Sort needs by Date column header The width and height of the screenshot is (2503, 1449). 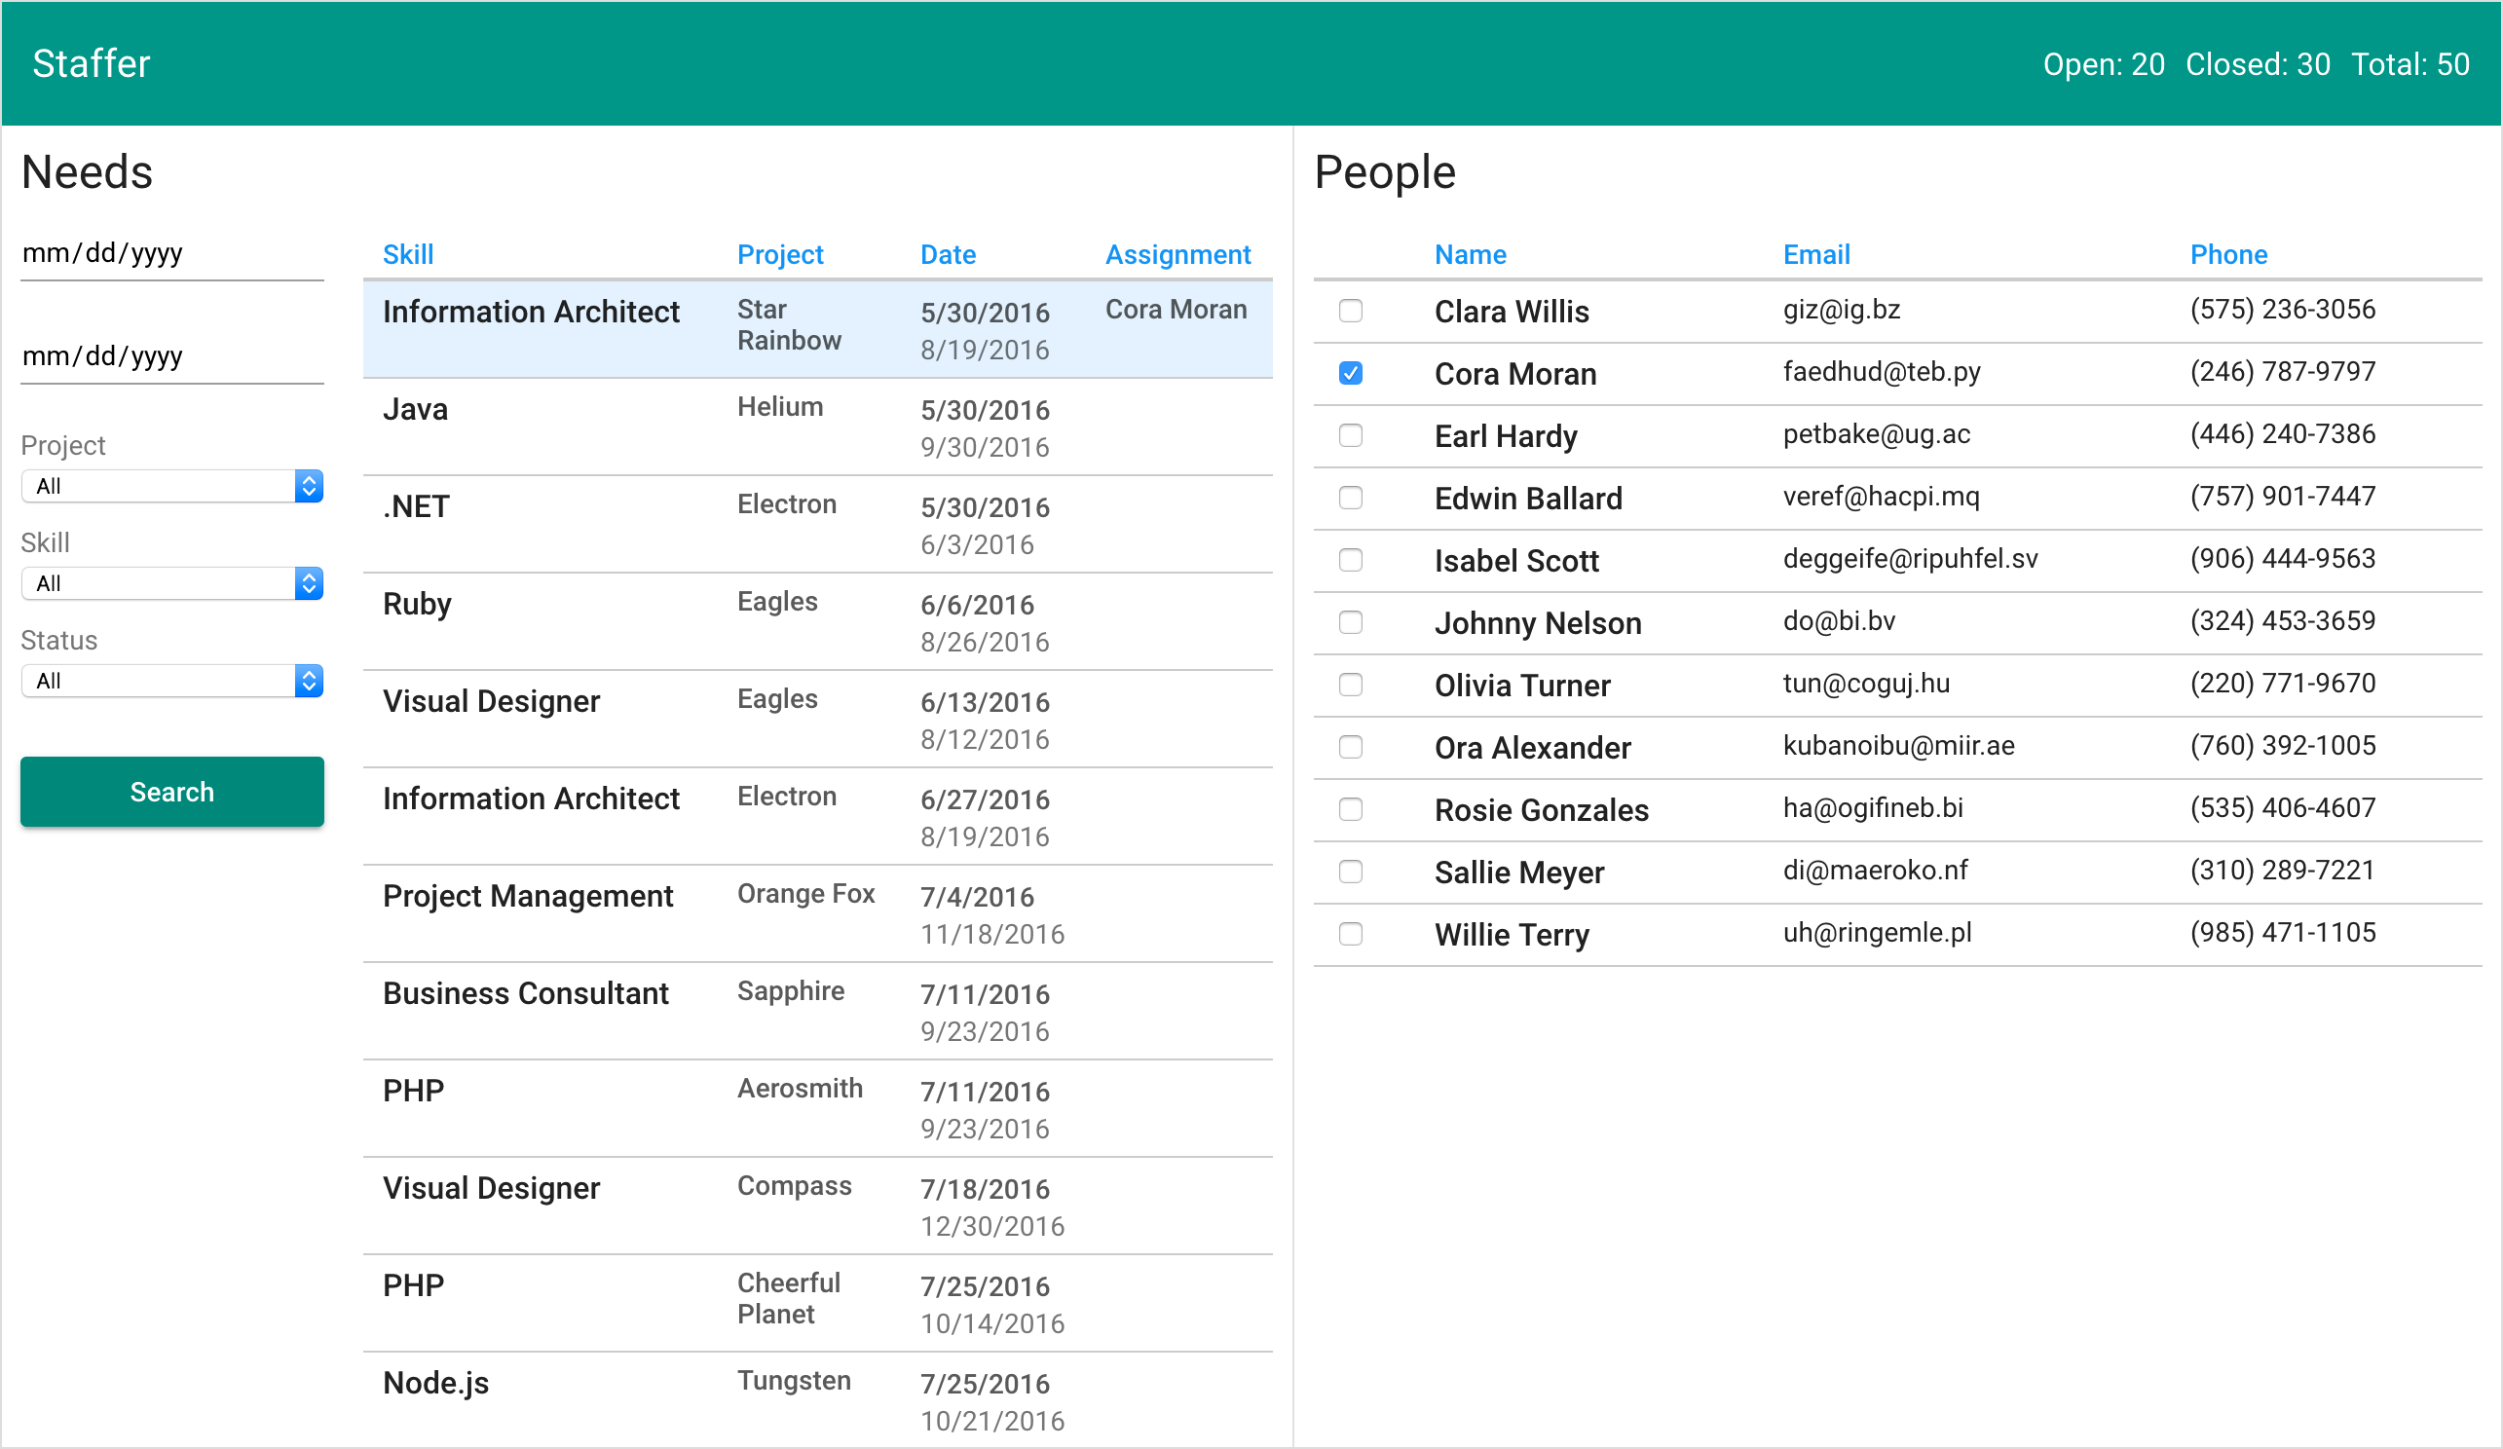pyautogui.click(x=947, y=254)
